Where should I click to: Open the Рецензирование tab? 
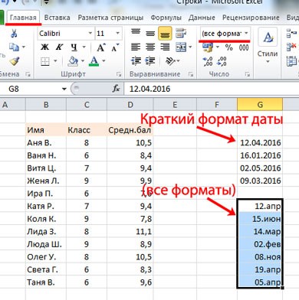pos(251,18)
